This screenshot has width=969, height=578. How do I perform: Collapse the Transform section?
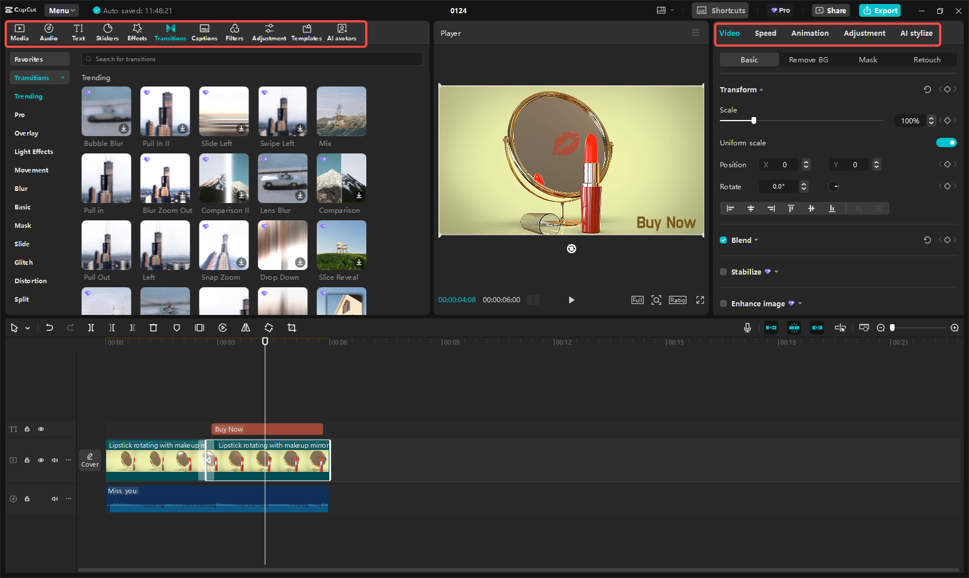761,89
